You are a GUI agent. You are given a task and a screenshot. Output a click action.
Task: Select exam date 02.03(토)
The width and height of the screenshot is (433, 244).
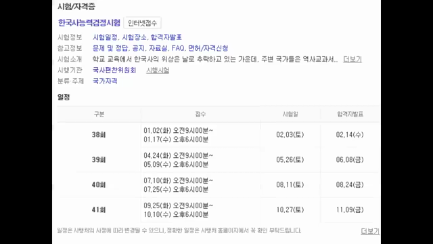coord(290,135)
